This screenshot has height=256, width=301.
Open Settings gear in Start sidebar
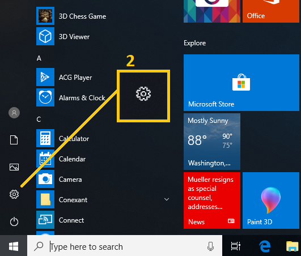[x=14, y=194]
